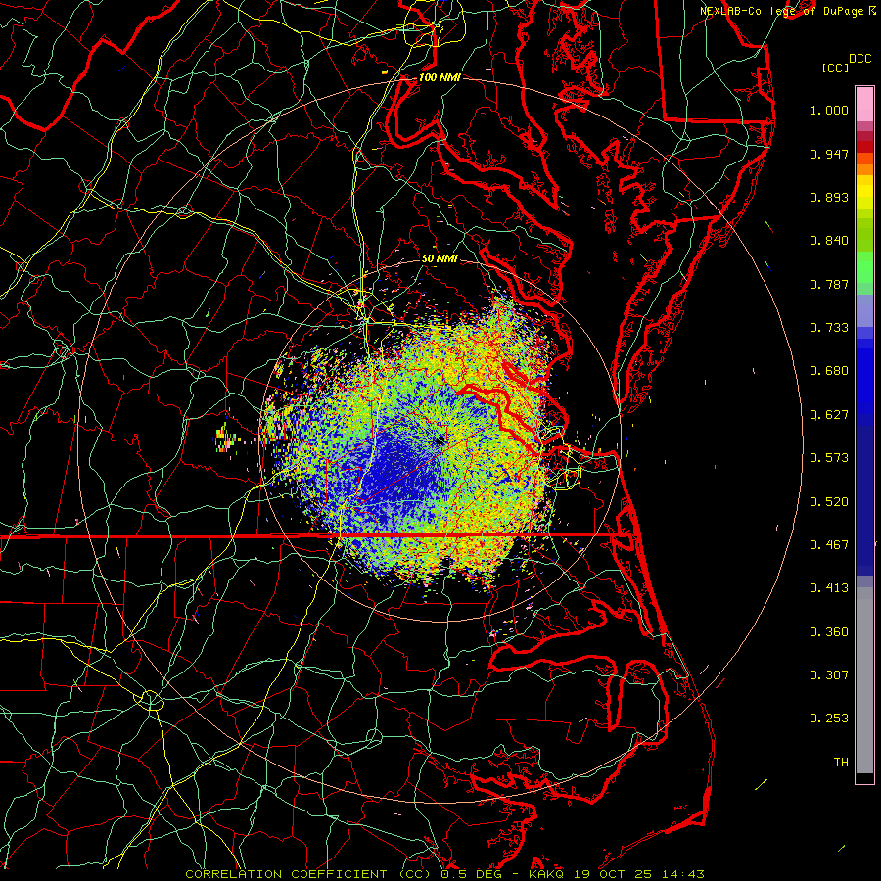Pick the red swatch in the color bar
This screenshot has height=881, width=881.
click(x=864, y=147)
